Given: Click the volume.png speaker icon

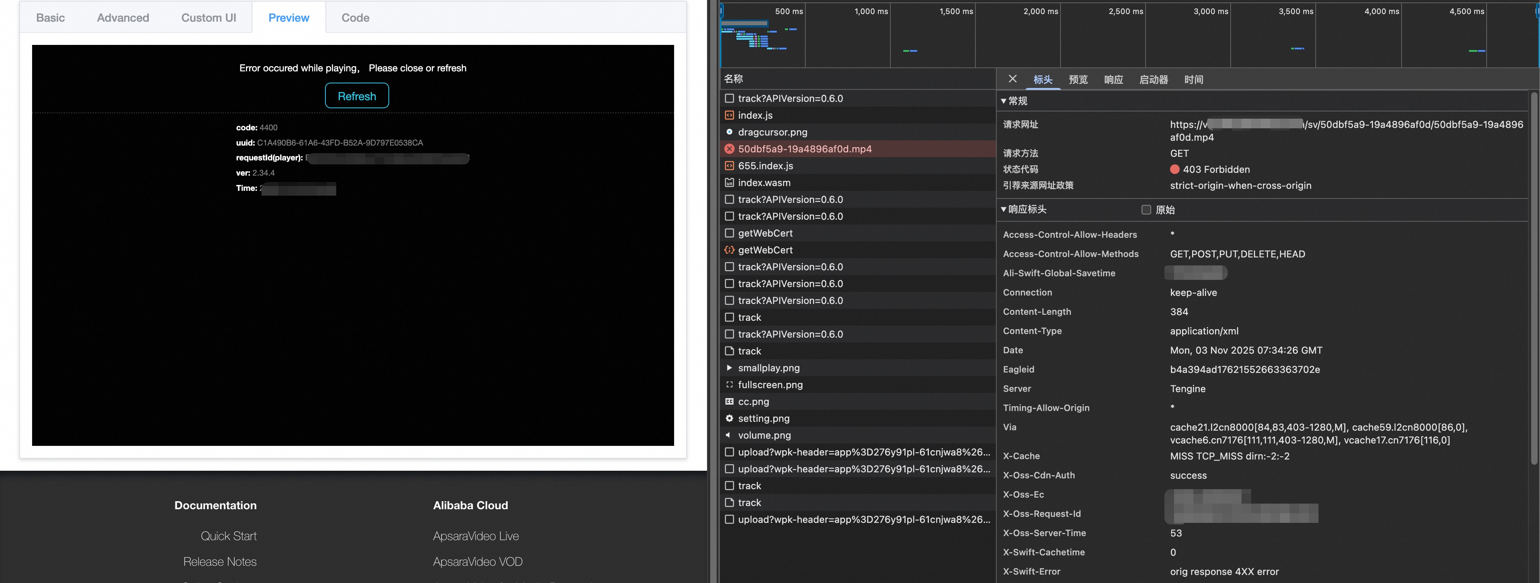Looking at the screenshot, I should 729,435.
